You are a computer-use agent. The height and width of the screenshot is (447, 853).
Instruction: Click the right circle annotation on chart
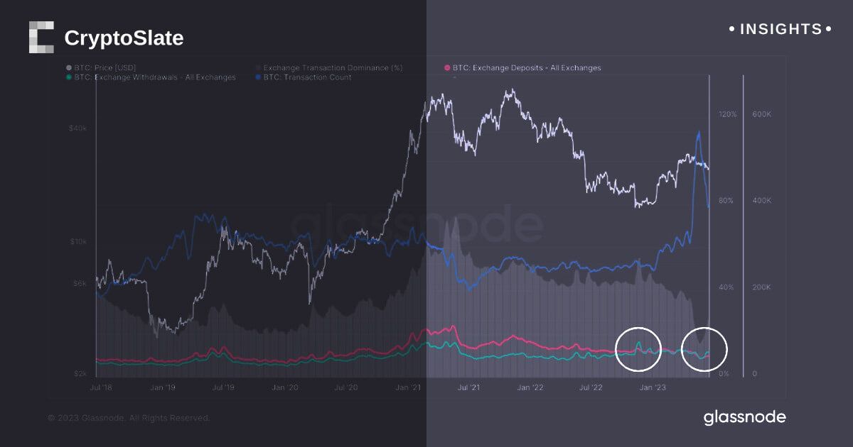pyautogui.click(x=704, y=350)
